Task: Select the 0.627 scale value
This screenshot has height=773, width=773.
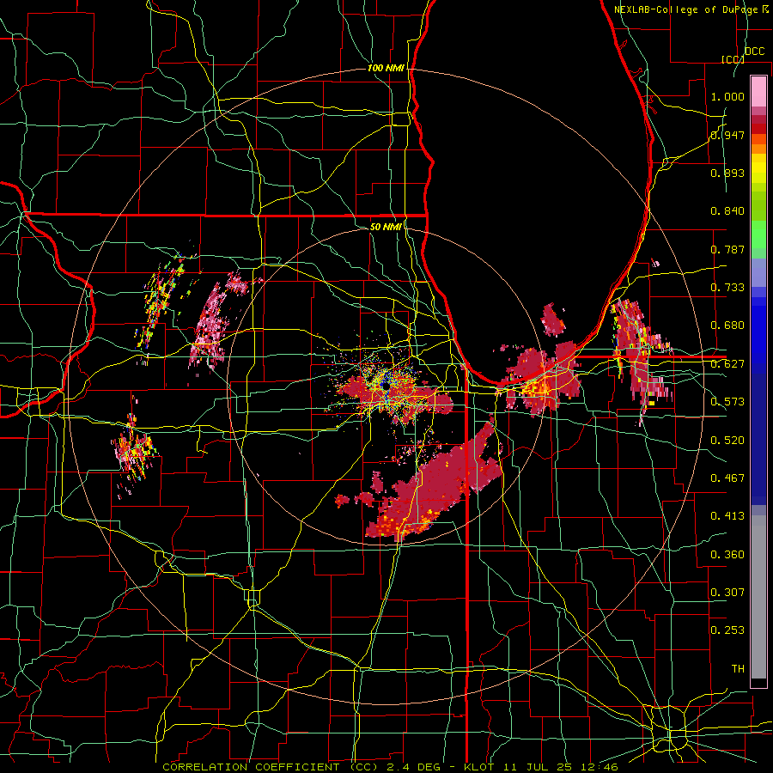Action: (x=727, y=364)
